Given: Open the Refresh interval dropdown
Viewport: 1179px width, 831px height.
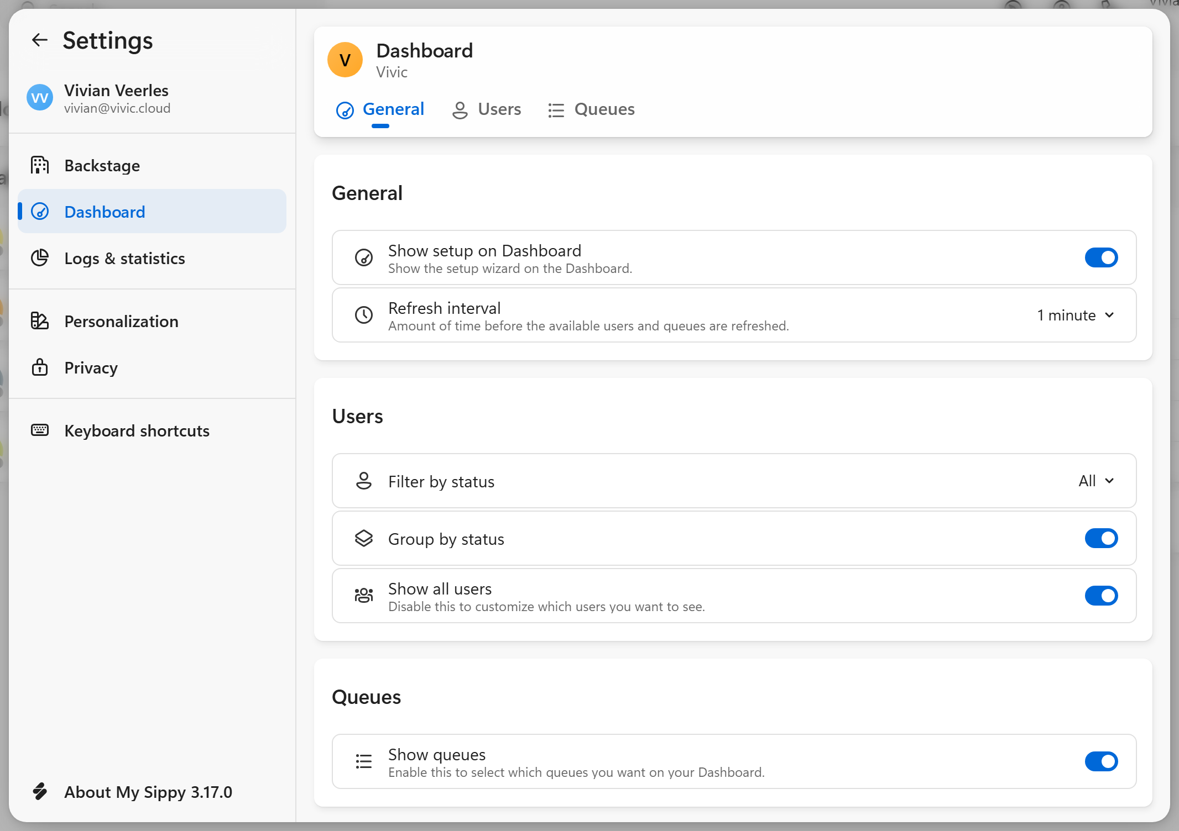Looking at the screenshot, I should [x=1075, y=315].
